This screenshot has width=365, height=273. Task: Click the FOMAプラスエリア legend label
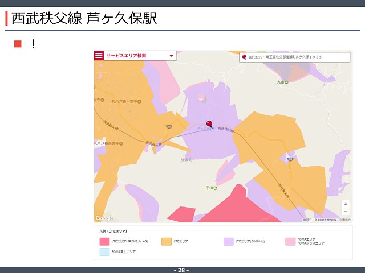coord(311,243)
